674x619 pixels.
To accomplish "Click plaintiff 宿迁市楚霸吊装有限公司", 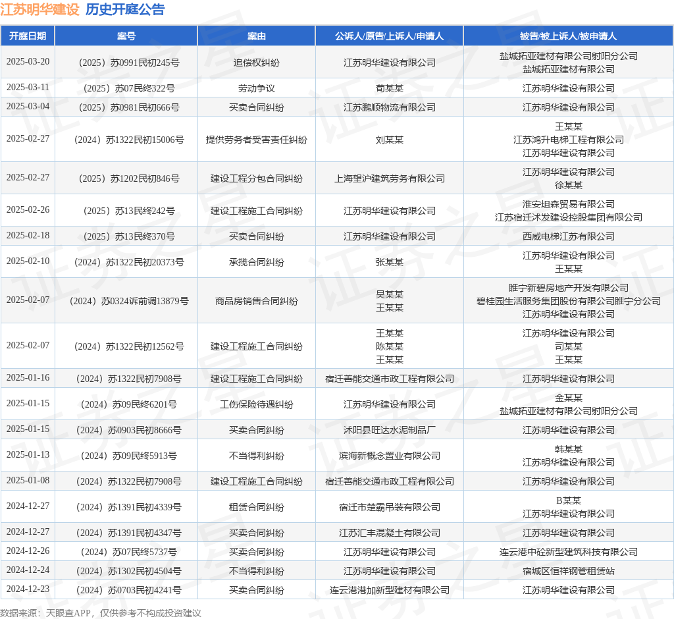I will click(390, 507).
